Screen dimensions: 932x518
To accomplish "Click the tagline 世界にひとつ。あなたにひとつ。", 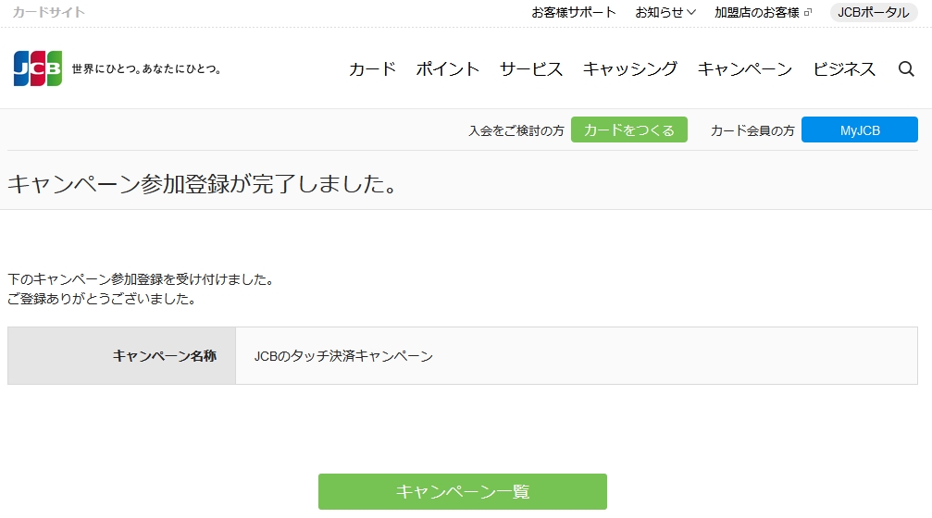I will click(146, 68).
